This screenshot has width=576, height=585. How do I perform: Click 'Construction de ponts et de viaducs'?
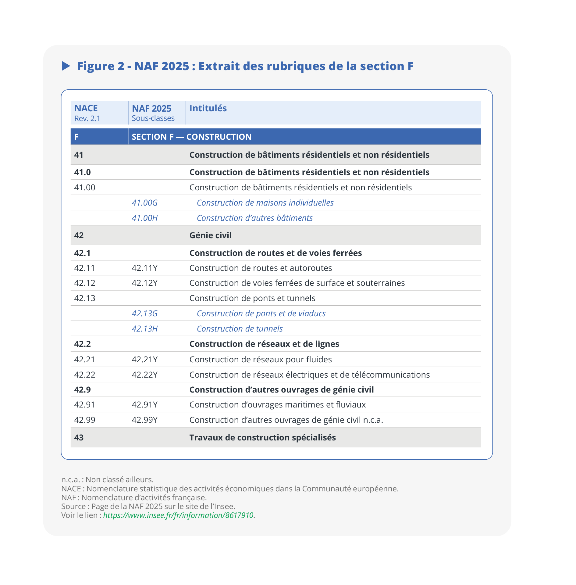[261, 313]
